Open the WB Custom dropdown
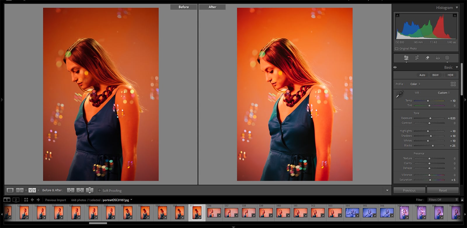 tap(444, 93)
